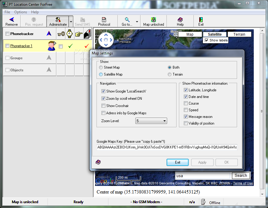Toggle the Date and time checkbox
Viewport: 268px width, 208px height.
(x=186, y=96)
